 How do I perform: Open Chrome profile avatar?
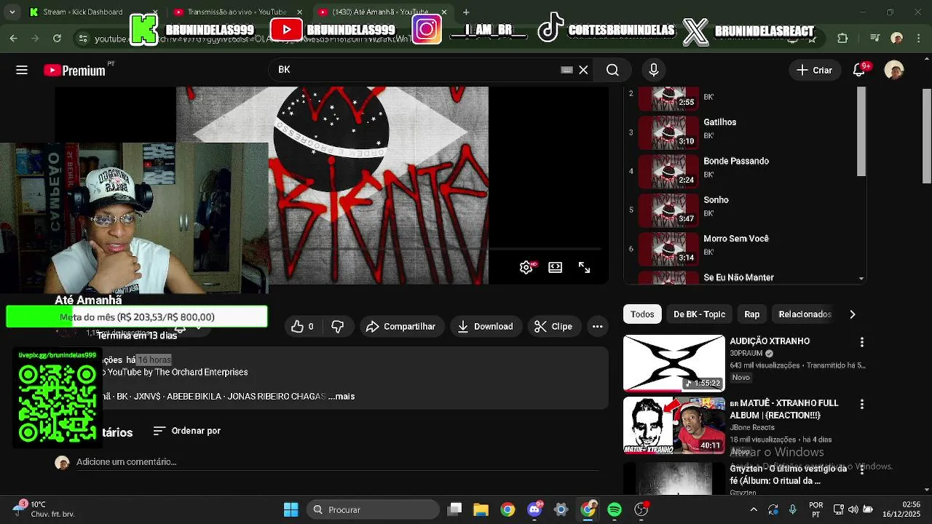click(897, 38)
